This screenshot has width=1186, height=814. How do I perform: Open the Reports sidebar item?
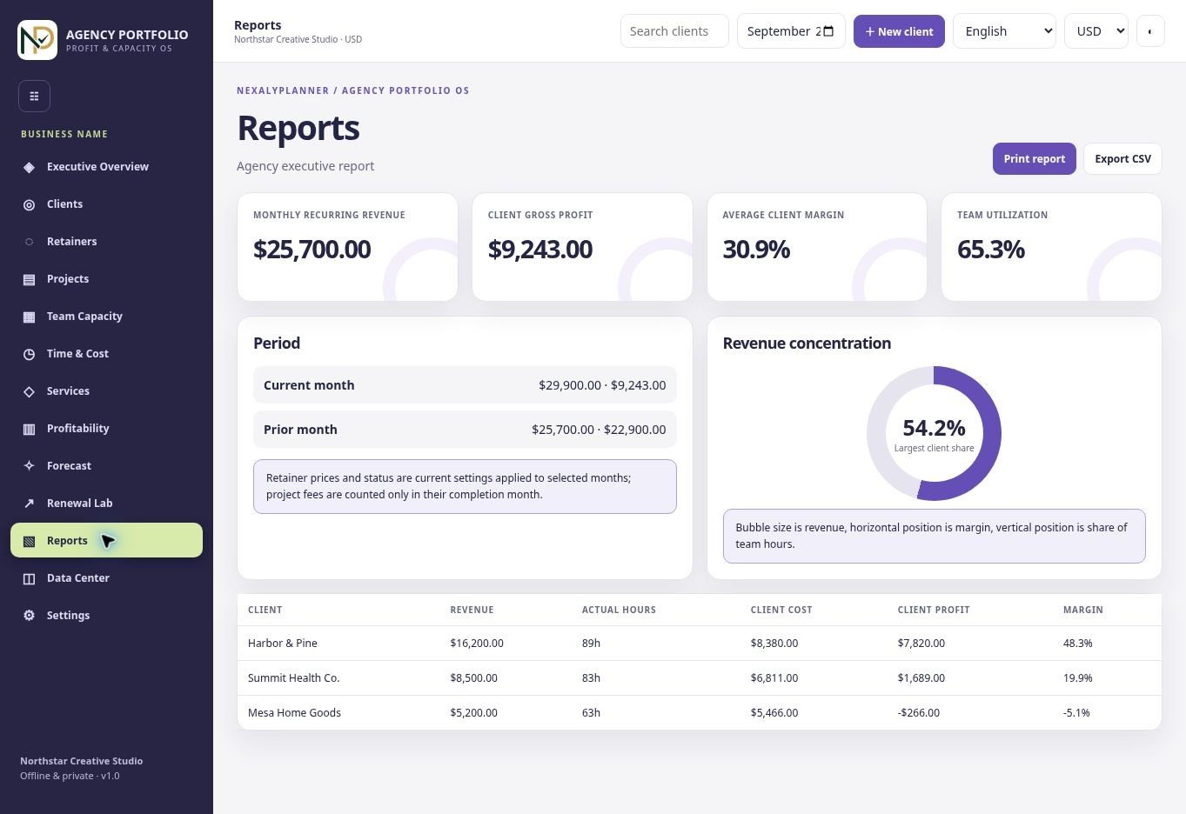pyautogui.click(x=106, y=540)
